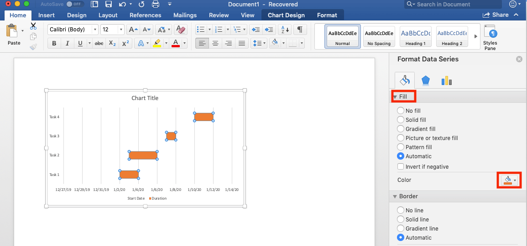527x246 pixels.
Task: Open the Insert ribbon tab
Action: (47, 15)
